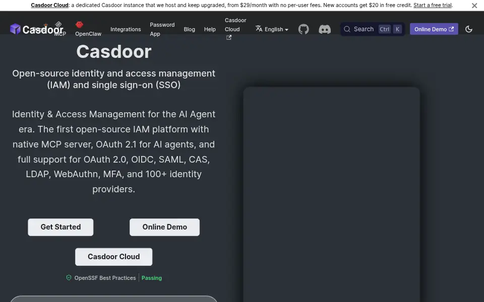
Task: Click the language translate icon
Action: pyautogui.click(x=259, y=29)
